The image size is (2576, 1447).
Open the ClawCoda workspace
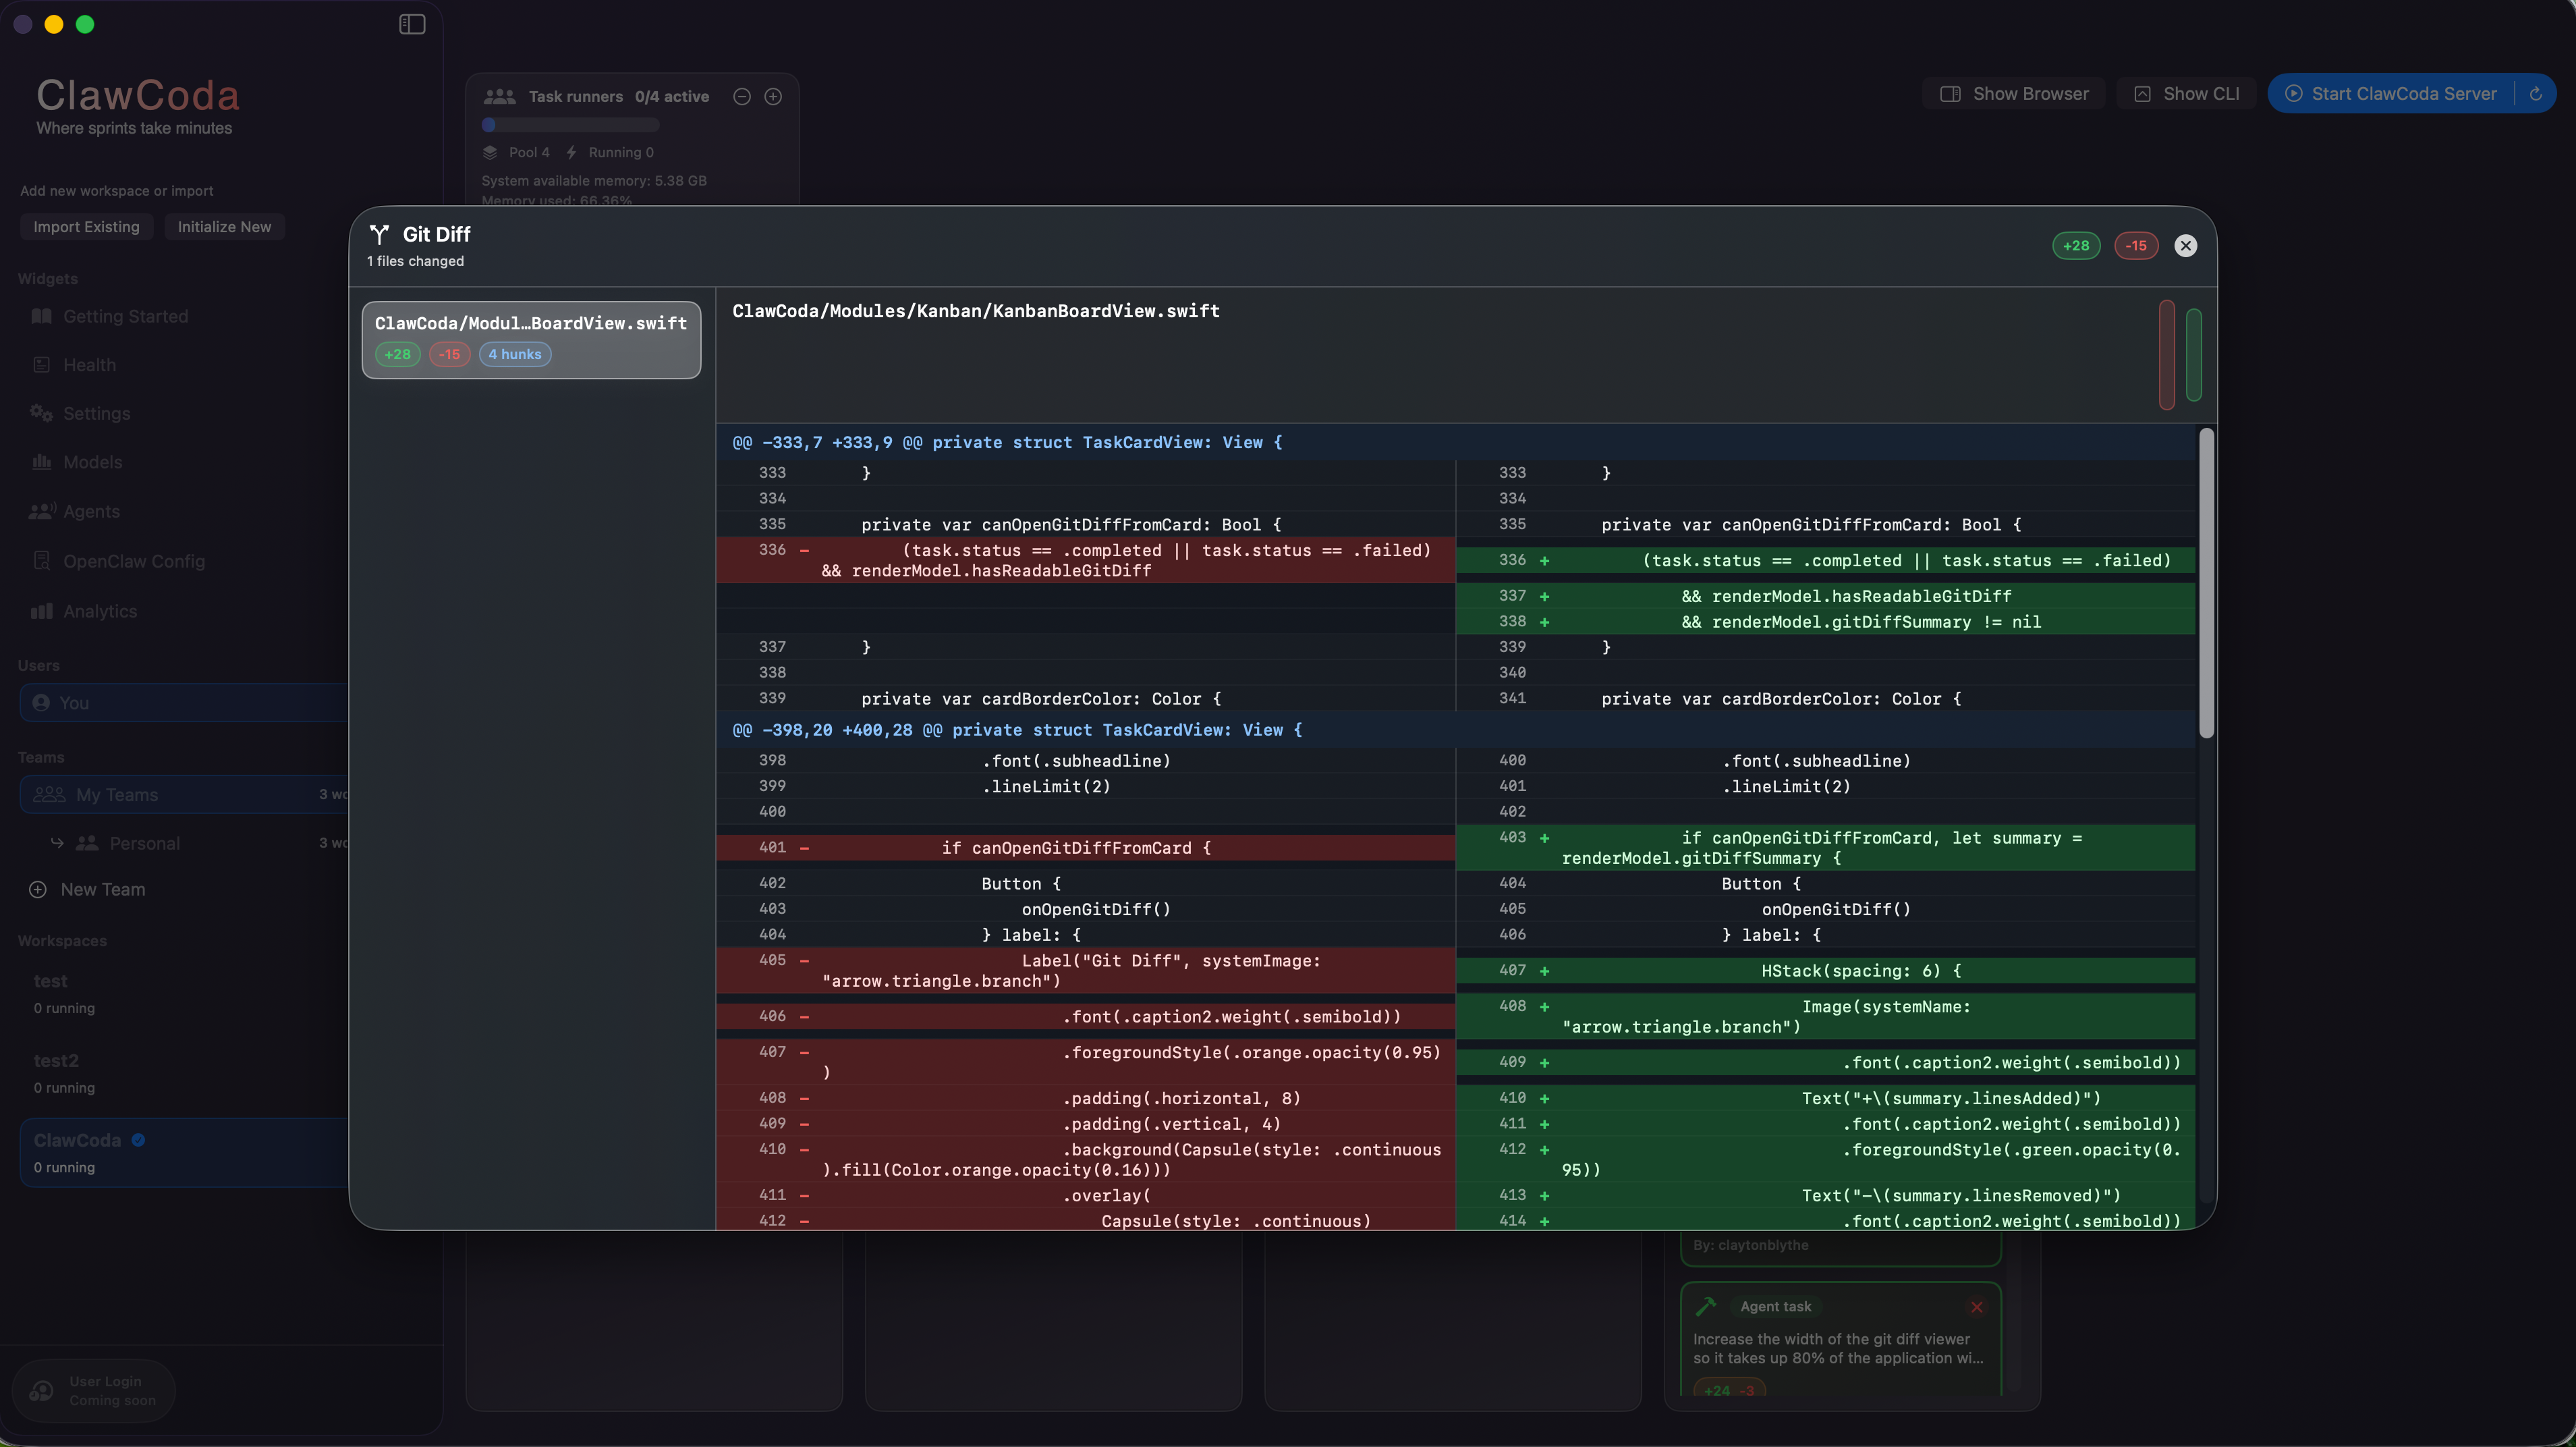click(184, 1153)
